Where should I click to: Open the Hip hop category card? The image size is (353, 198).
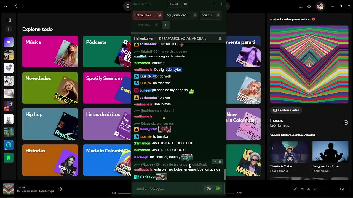(x=50, y=124)
